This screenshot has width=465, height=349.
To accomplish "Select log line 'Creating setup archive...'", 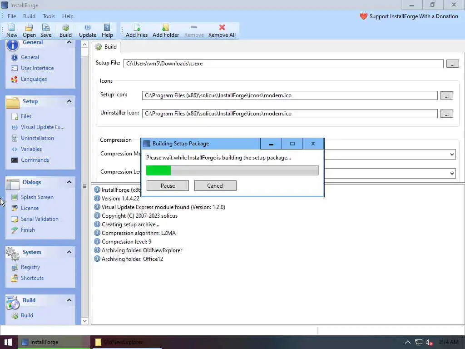I will coord(127,224).
